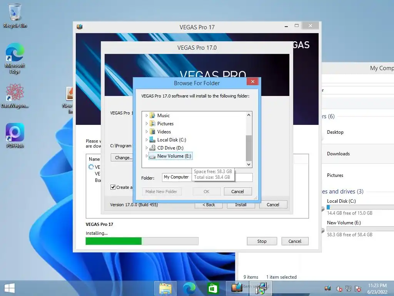This screenshot has width=394, height=296.
Task: Click Cancel next to the Stop button
Action: click(x=295, y=241)
